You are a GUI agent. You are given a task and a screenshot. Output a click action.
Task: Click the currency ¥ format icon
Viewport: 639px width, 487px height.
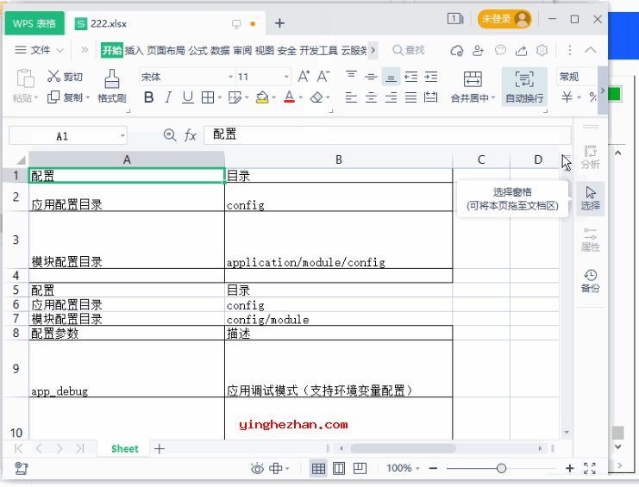(567, 97)
